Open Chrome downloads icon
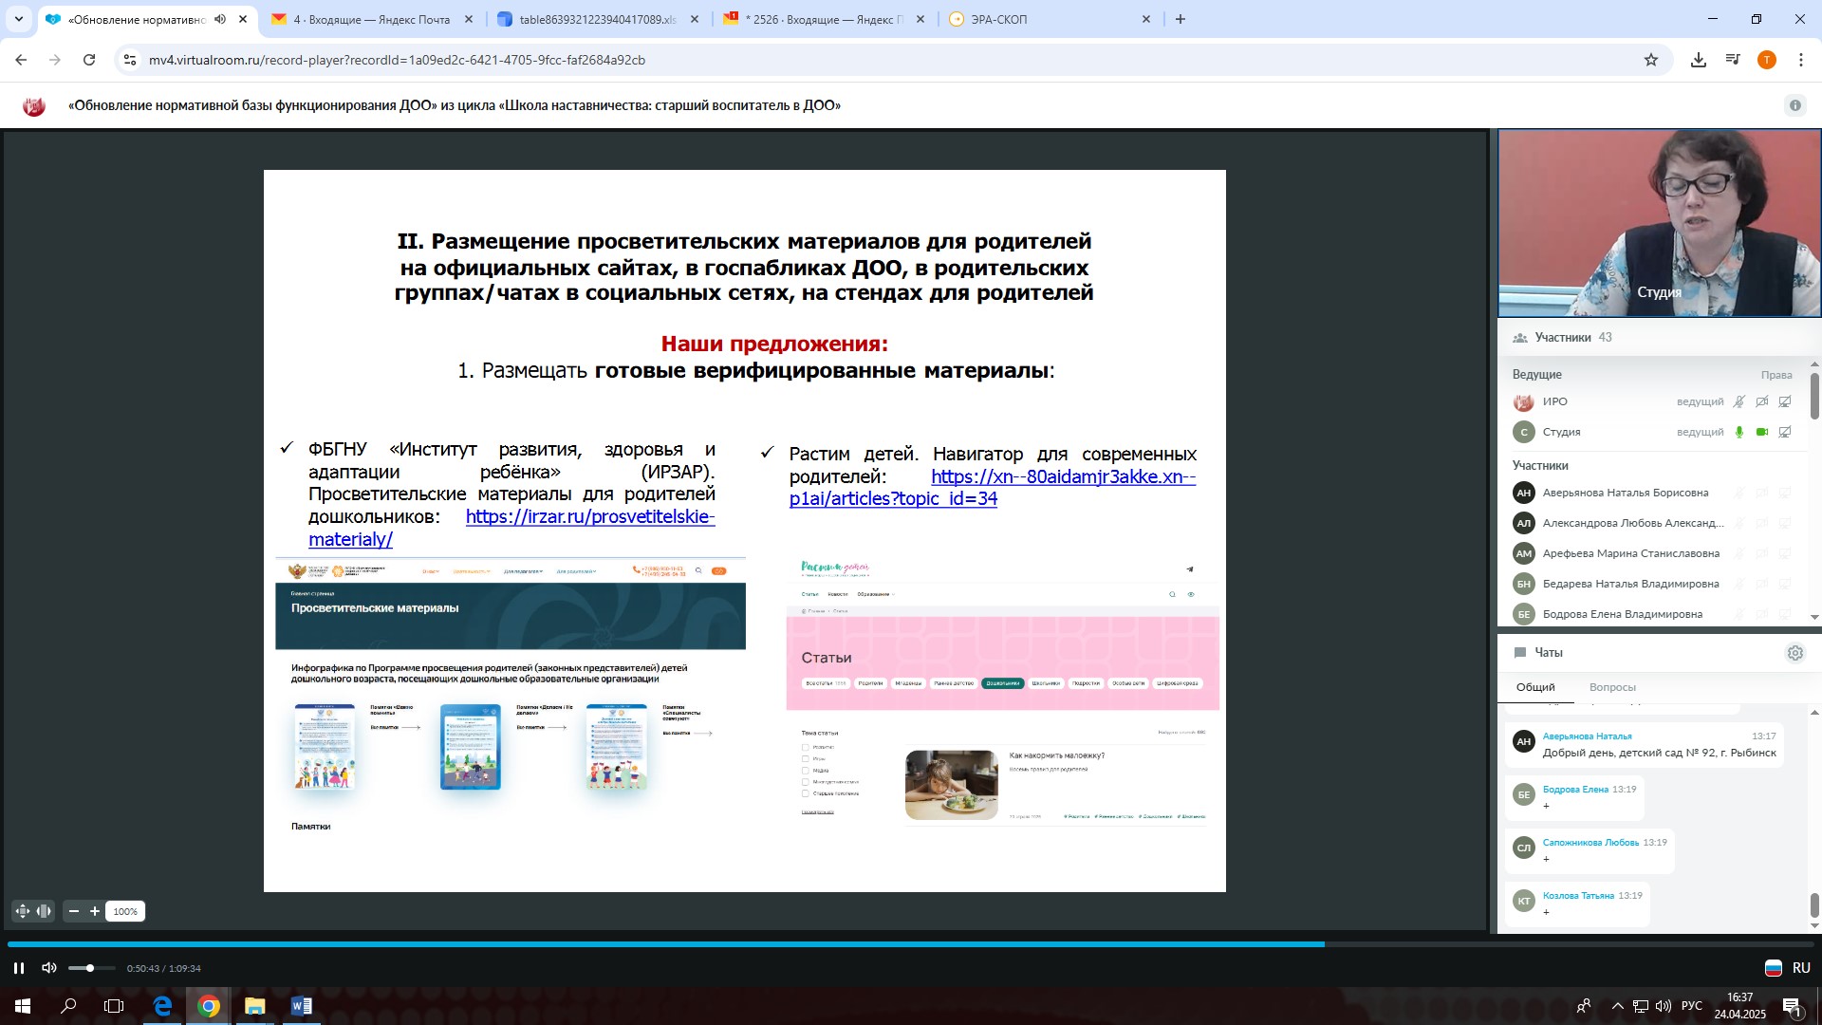The height and width of the screenshot is (1025, 1822). click(x=1699, y=60)
